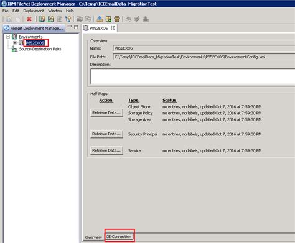Viewport: 295px width, 243px height.
Task: Click the Environments folder icon in tree
Action: (x=14, y=37)
